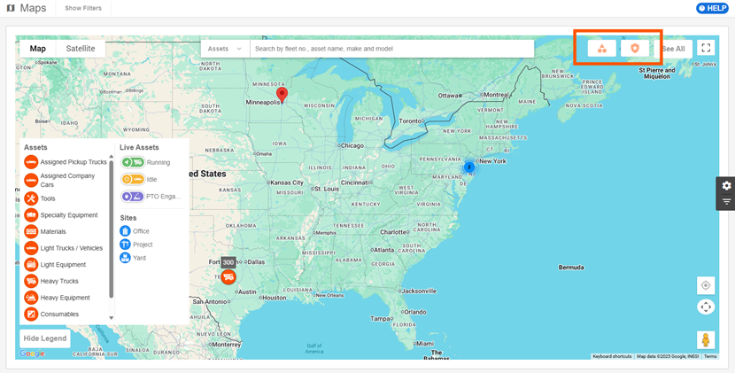Click the orange truck marker in Texas
The width and height of the screenshot is (735, 373).
coord(228,276)
